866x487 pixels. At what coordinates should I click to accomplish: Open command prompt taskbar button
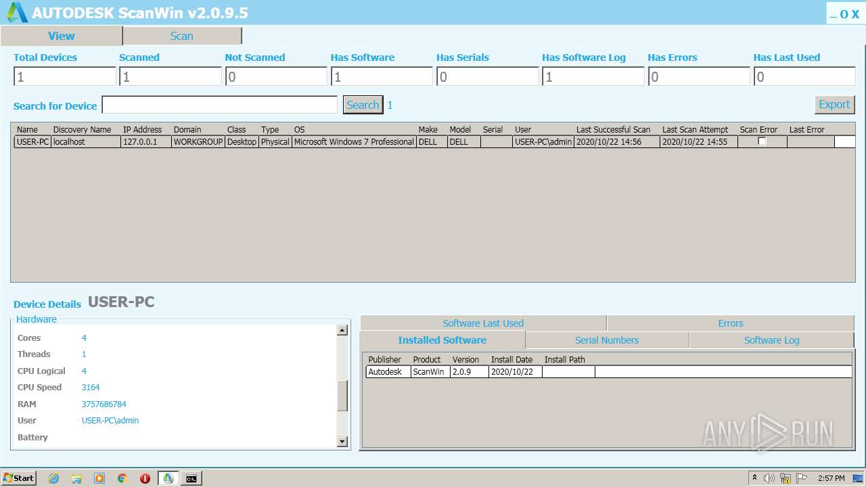[191, 478]
